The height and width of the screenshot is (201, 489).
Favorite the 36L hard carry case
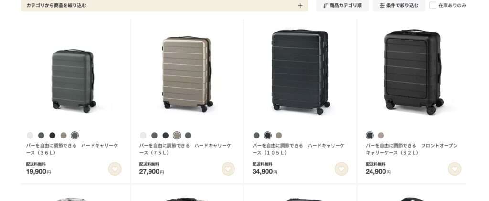(x=115, y=169)
